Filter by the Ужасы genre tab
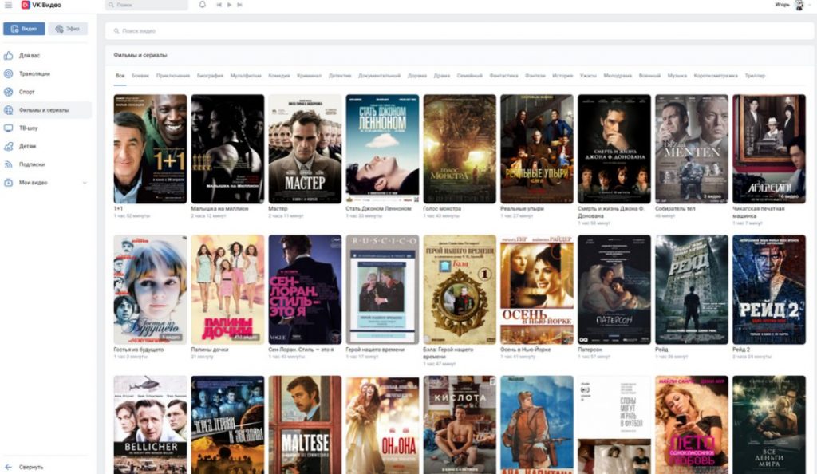Image resolution: width=817 pixels, height=474 pixels. [588, 76]
